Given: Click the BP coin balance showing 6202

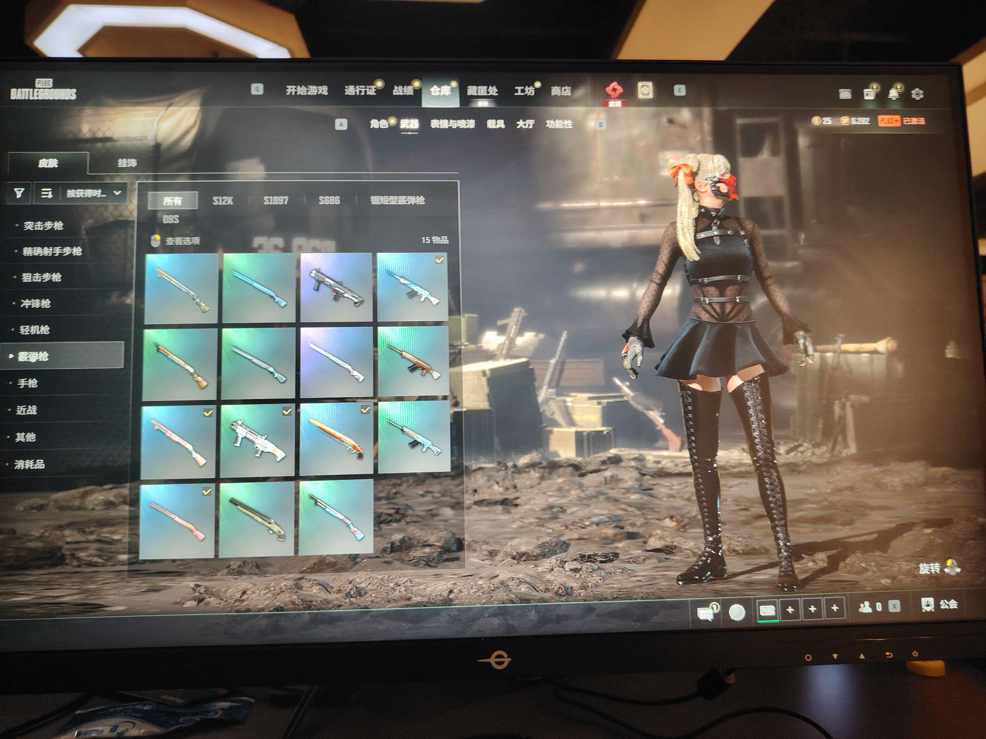Looking at the screenshot, I should pyautogui.click(x=855, y=121).
